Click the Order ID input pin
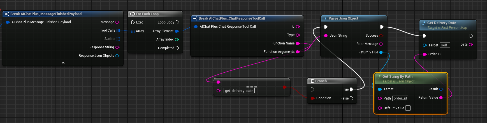487x123 pixels. [425, 54]
